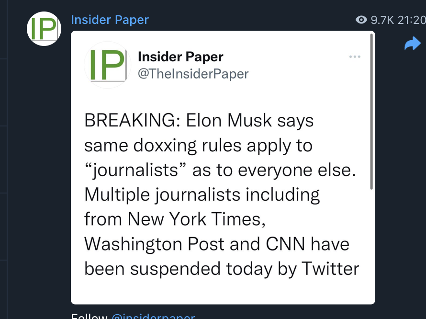Click the word Twitter ending the tweet
426x319 pixels.
point(330,269)
